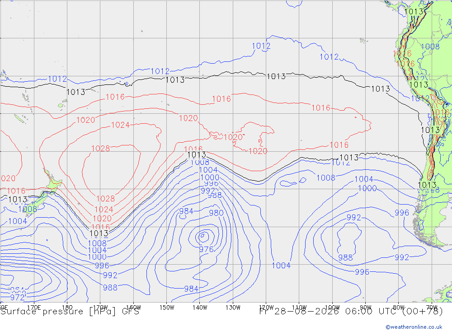This screenshot has width=452, height=331.
Task: Click the 1013 label directly above 976 low
Action: 197,155
